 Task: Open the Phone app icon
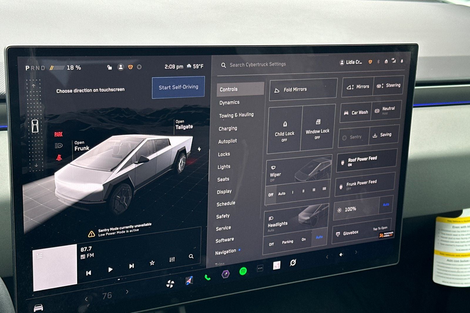[x=207, y=277]
